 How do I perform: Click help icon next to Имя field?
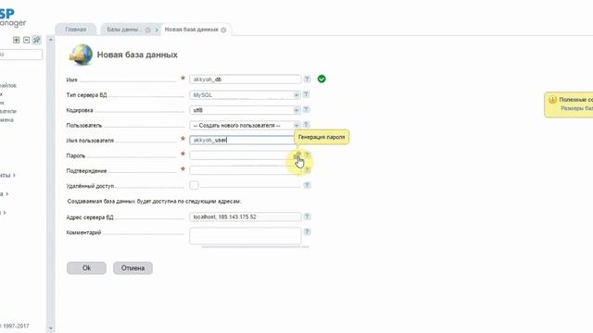(307, 79)
